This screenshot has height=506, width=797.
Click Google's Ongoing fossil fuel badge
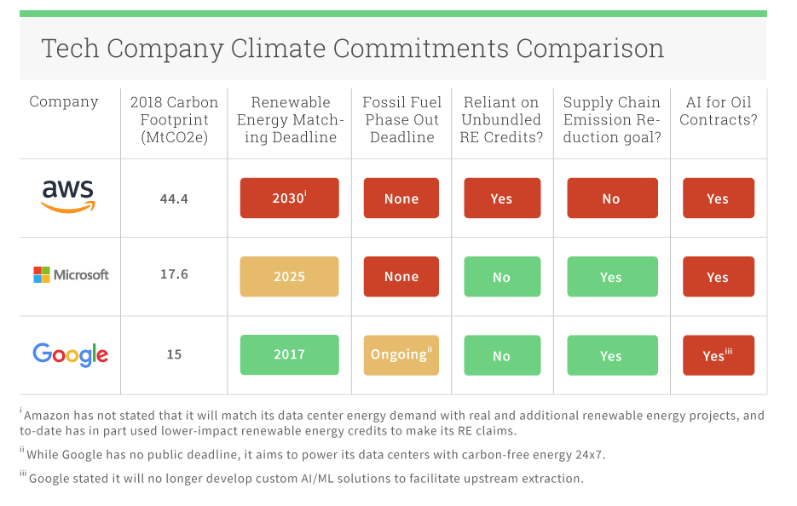click(401, 354)
